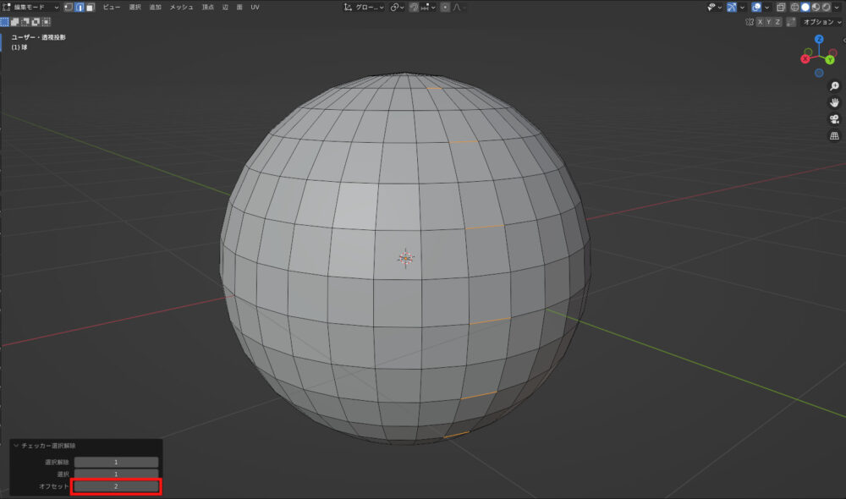
Task: Open the 追加 menu
Action: pos(156,7)
